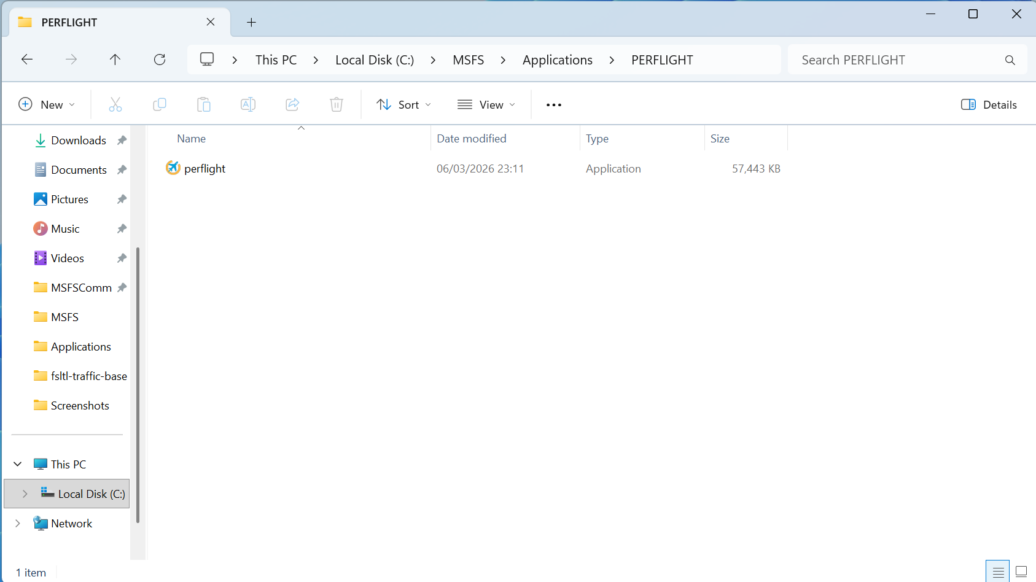
Task: Unpin Pictures using its pin icon
Action: click(122, 200)
